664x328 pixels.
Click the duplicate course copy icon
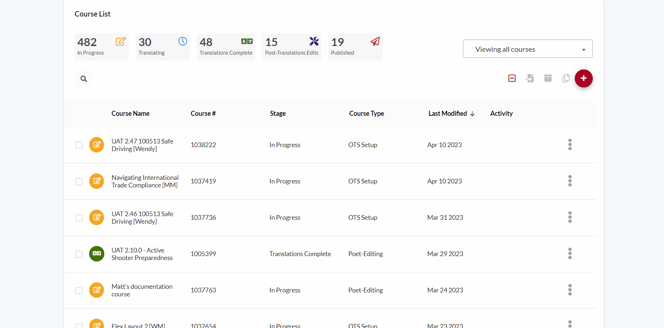click(566, 78)
